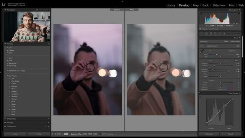Expand the Collections panel
The height and width of the screenshot is (138, 245).
point(5,127)
